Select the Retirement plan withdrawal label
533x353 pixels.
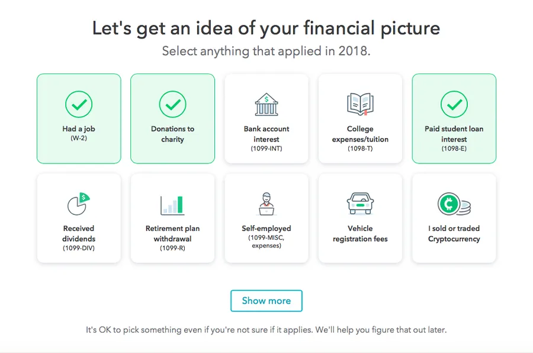pos(172,233)
